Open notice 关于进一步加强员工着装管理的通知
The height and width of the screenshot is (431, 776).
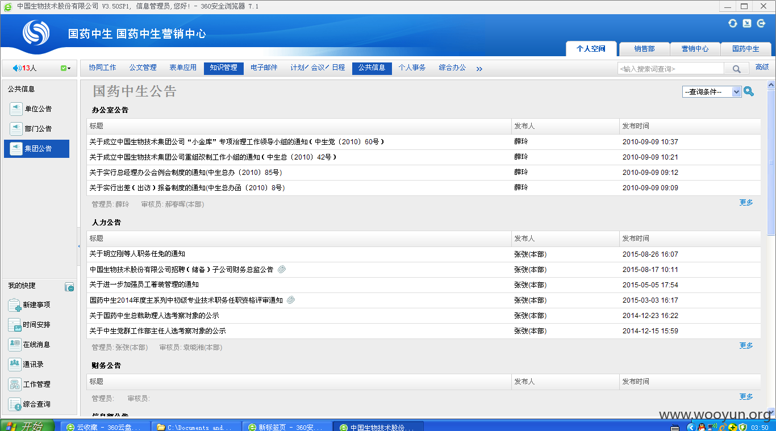(144, 284)
